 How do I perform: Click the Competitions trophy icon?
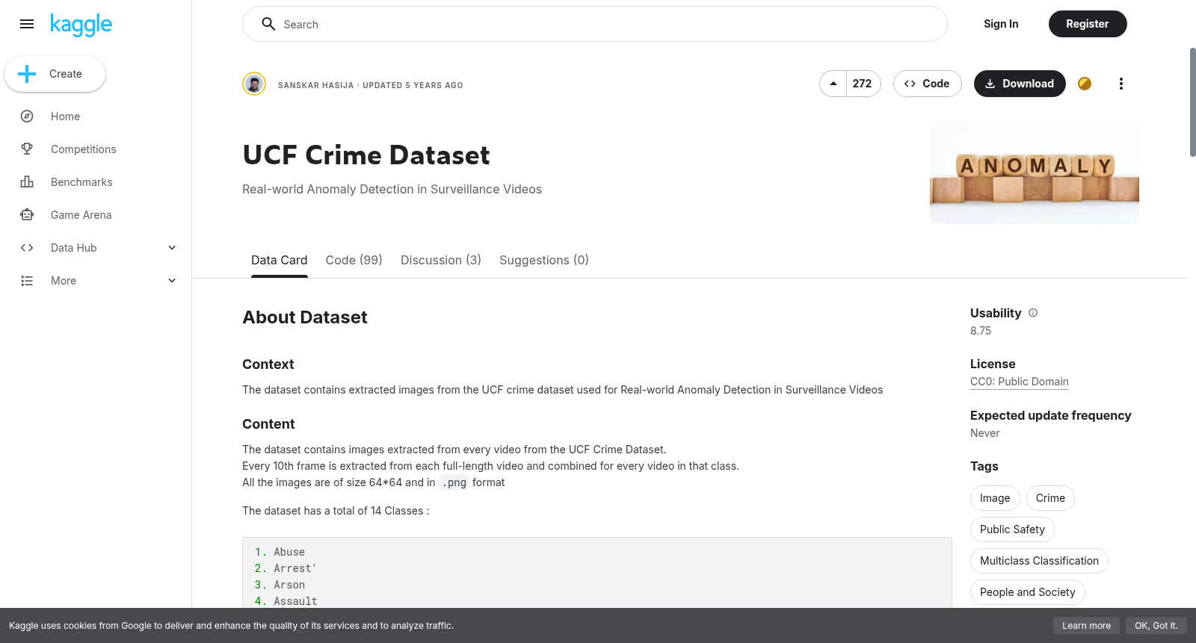click(x=27, y=149)
